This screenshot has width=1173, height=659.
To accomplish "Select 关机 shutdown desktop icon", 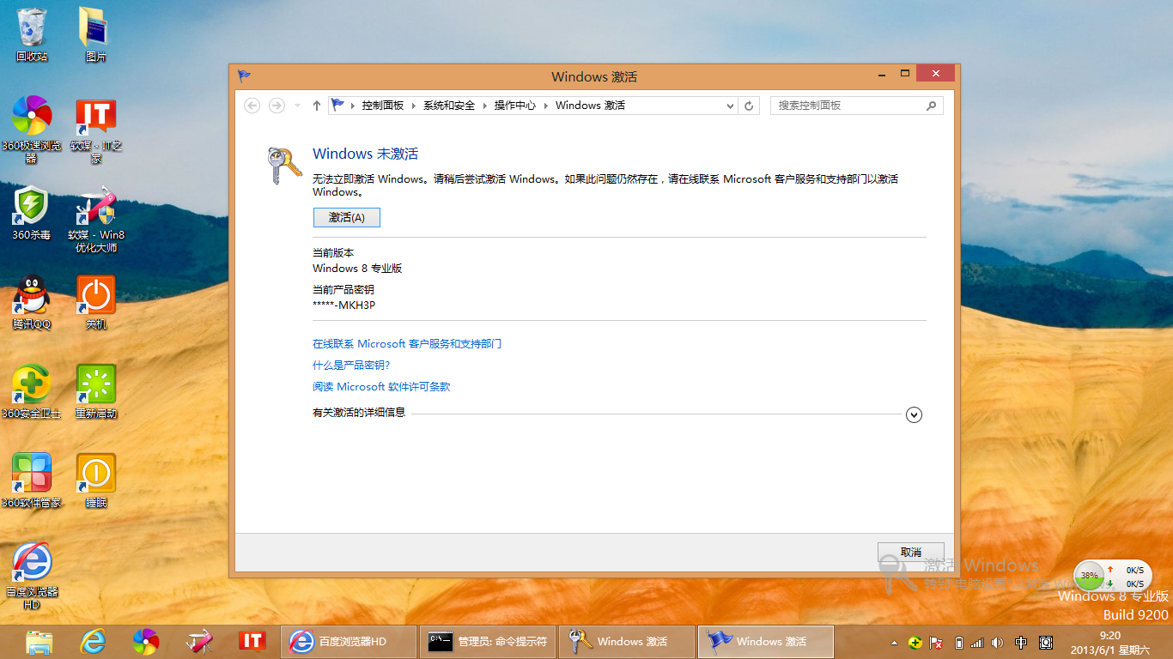I will point(95,302).
